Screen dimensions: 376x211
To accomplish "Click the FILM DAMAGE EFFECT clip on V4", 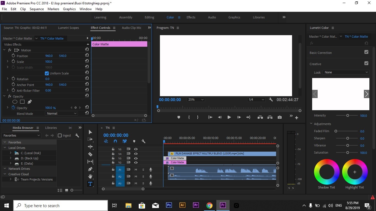I will click(222, 154).
